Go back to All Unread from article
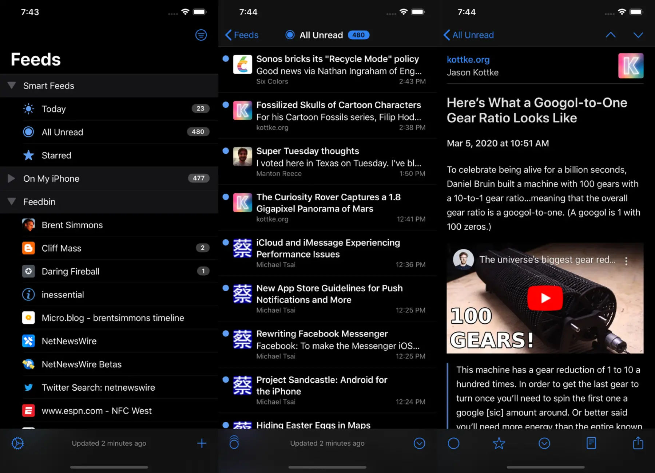This screenshot has width=655, height=473. pos(469,35)
